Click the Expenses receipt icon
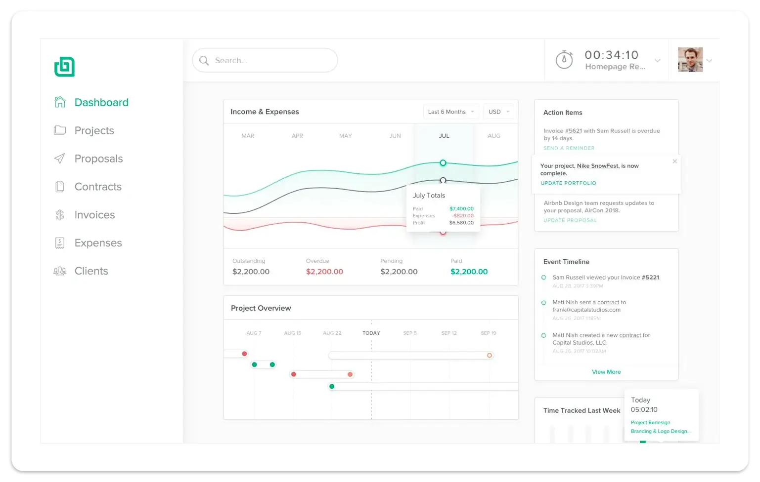 click(60, 242)
